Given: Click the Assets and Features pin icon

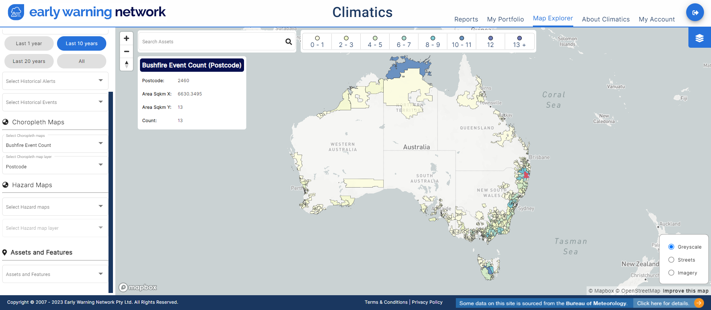Looking at the screenshot, I should coord(5,253).
